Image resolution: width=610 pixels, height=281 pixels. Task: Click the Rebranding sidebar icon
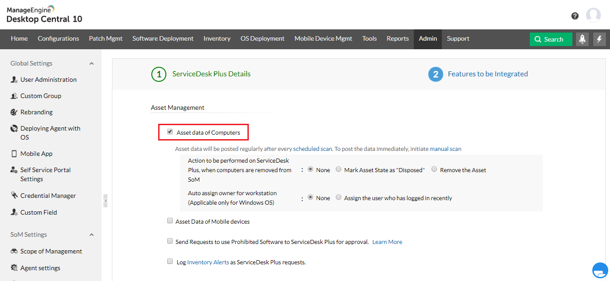14,112
